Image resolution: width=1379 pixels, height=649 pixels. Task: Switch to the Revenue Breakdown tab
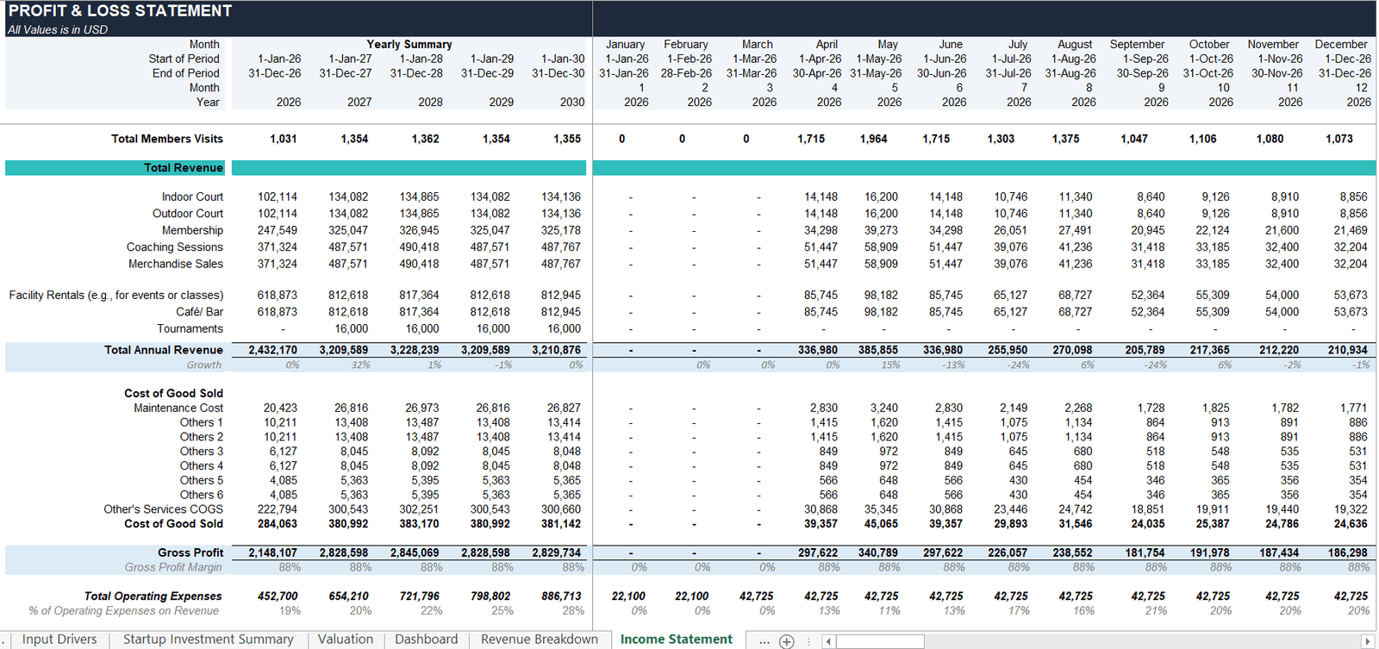tap(540, 640)
